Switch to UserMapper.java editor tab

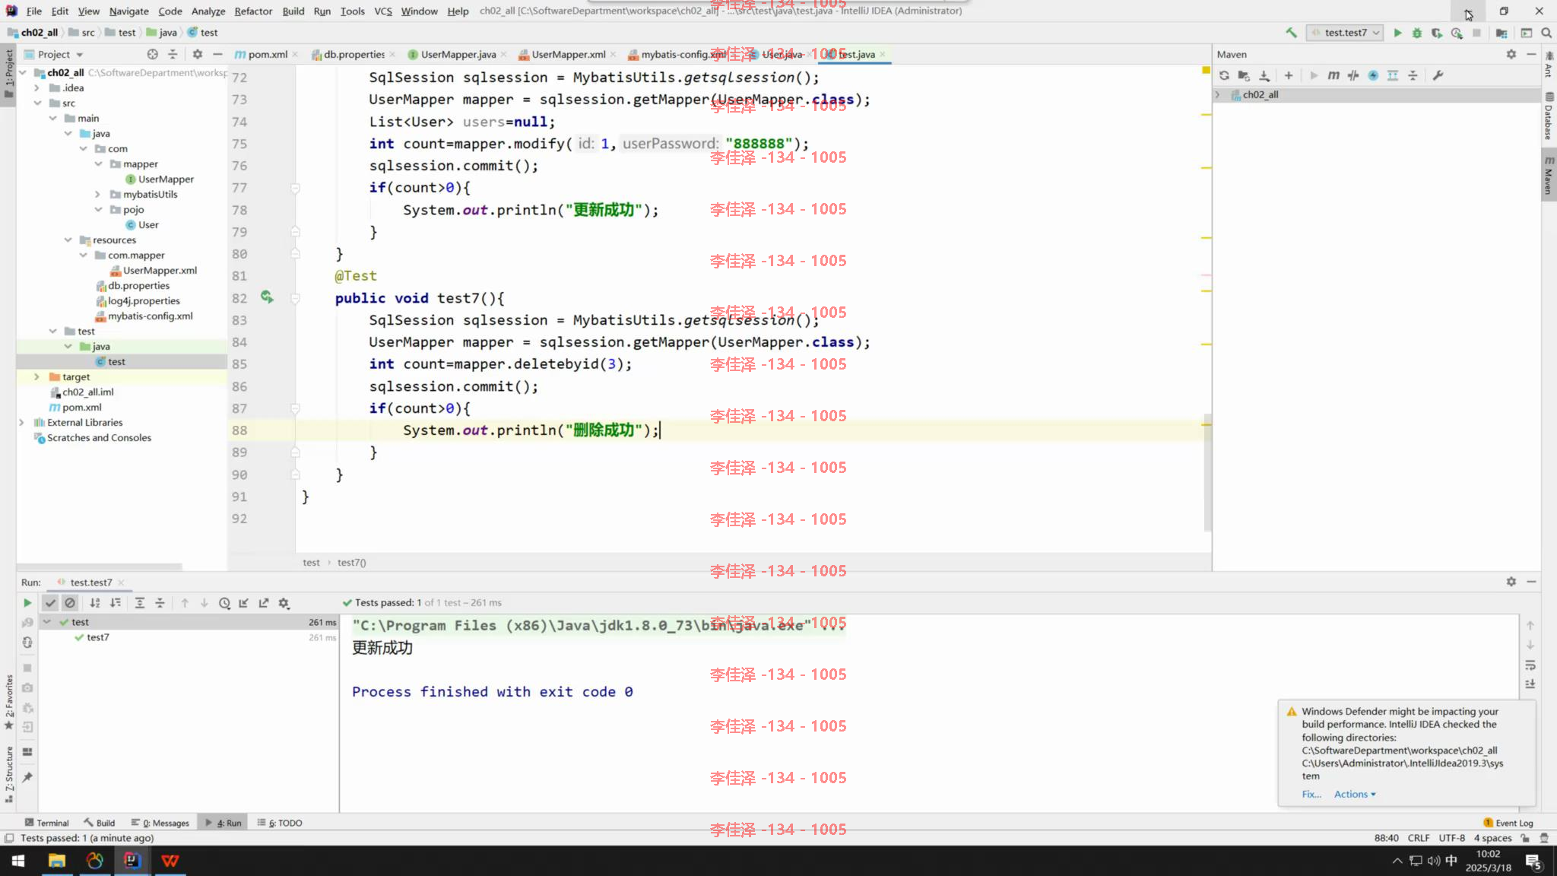point(458,54)
